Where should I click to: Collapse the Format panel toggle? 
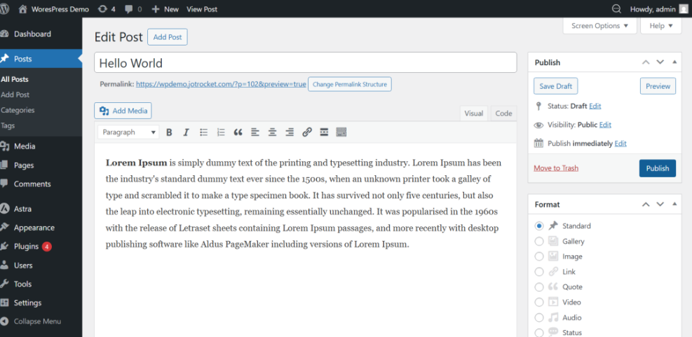pyautogui.click(x=674, y=204)
